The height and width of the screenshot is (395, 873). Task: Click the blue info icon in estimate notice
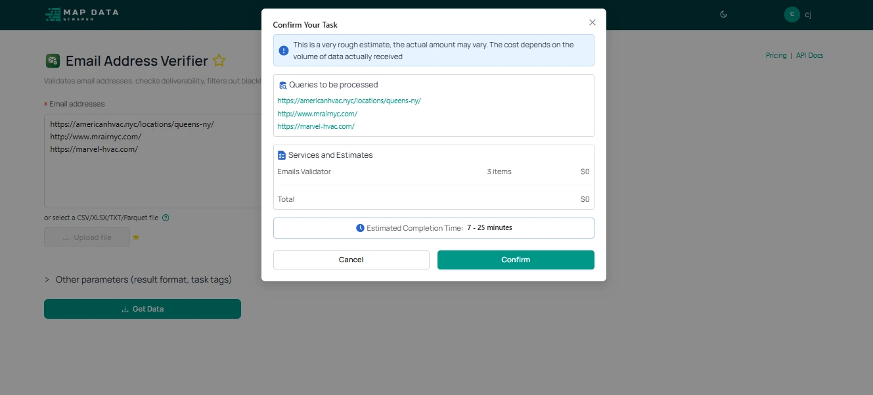283,51
